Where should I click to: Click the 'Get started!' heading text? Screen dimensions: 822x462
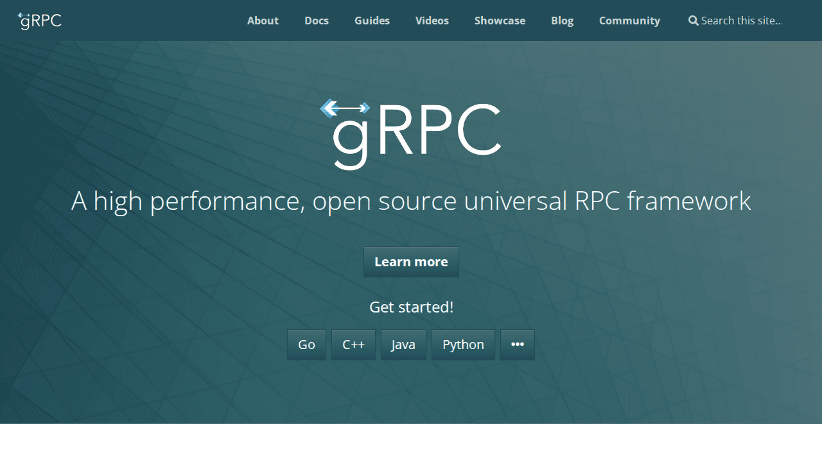411,307
